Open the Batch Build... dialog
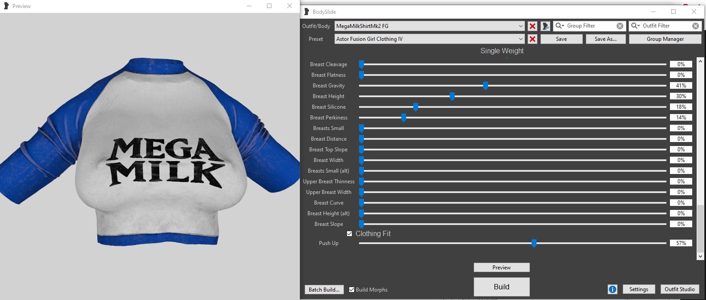Screen dimensions: 706x300 324,289
